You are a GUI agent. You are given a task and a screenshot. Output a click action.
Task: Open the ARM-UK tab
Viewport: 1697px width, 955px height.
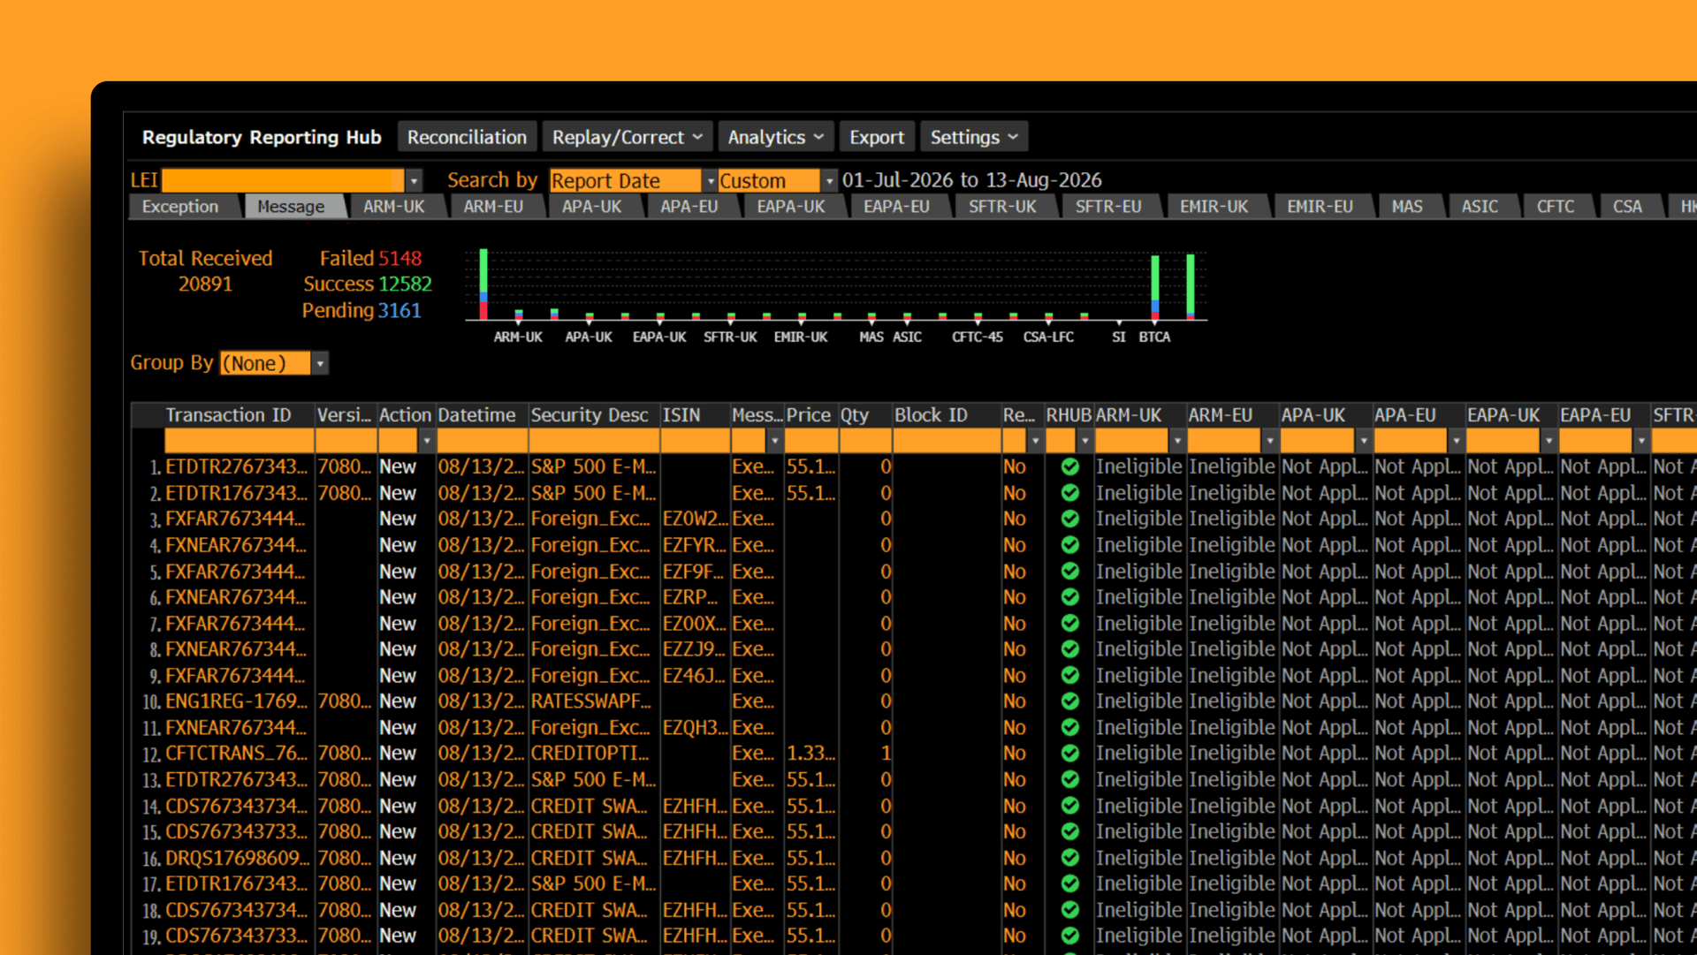[394, 207]
